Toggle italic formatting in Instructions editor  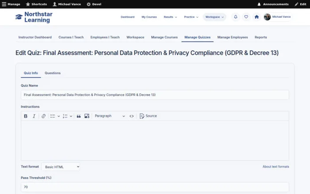[34, 116]
